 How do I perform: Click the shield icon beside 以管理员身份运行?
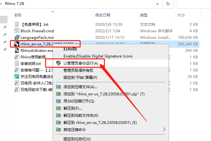pyautogui.click(x=59, y=63)
